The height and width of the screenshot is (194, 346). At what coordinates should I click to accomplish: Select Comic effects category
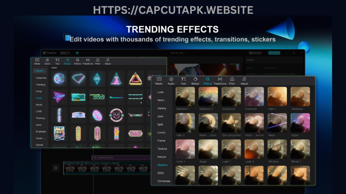(161, 133)
